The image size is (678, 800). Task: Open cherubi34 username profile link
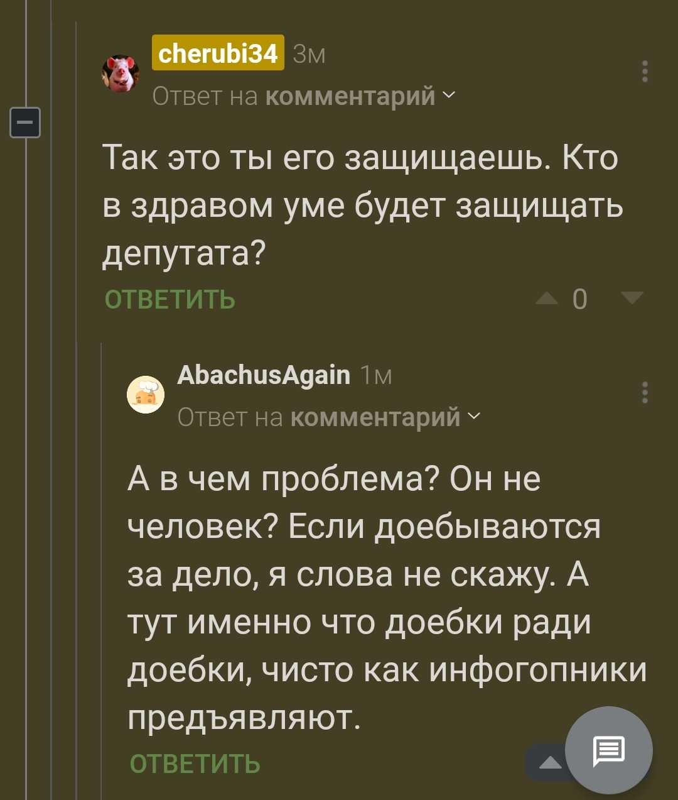coord(218,53)
